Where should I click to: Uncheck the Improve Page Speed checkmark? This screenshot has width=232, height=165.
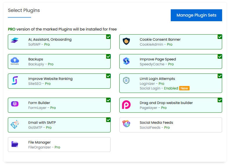pos(220,56)
